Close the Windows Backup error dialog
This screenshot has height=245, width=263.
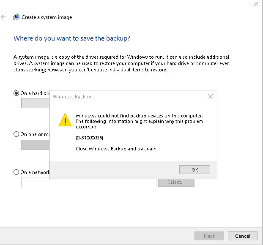(211, 96)
